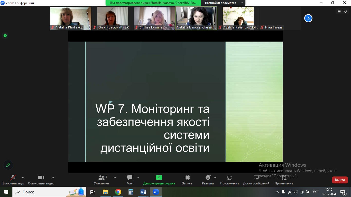Click the green pencil annotation icon
Screen dimensions: 351x197
(x=8, y=165)
